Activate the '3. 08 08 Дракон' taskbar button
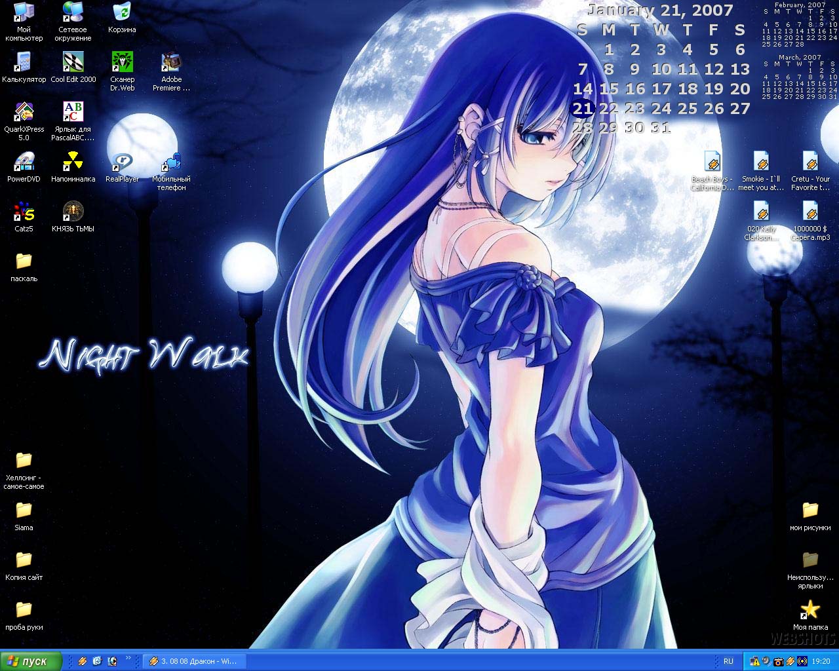The height and width of the screenshot is (671, 839). tap(193, 661)
